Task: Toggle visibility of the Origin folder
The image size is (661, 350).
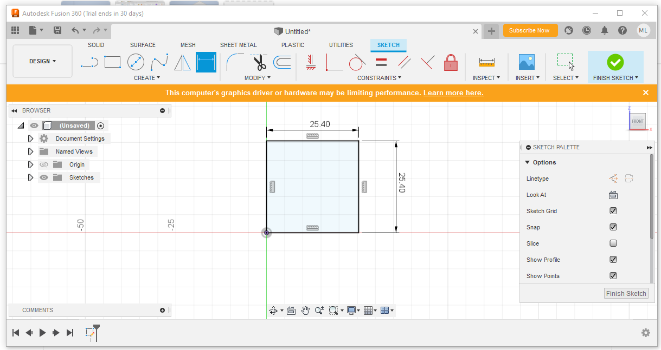Action: [x=44, y=164]
